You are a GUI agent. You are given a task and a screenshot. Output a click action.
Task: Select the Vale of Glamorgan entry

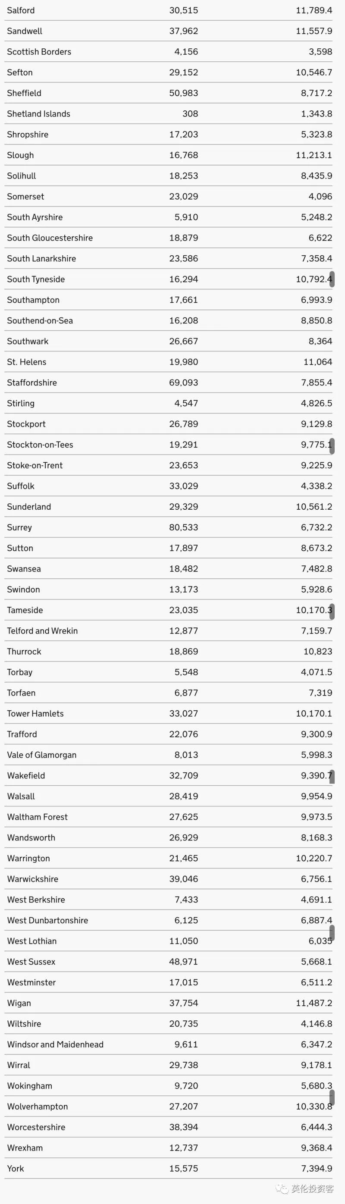[41, 754]
